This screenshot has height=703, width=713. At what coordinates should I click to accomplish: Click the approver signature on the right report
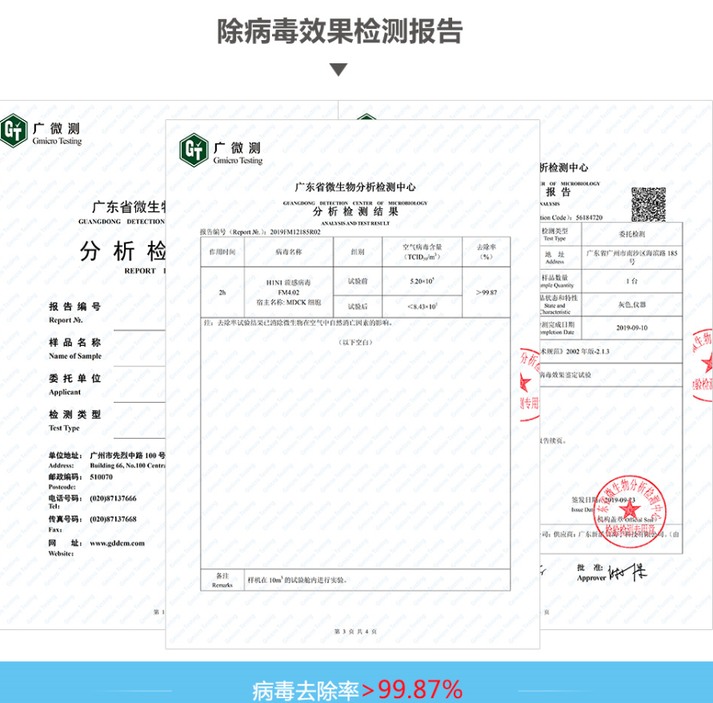(x=627, y=572)
